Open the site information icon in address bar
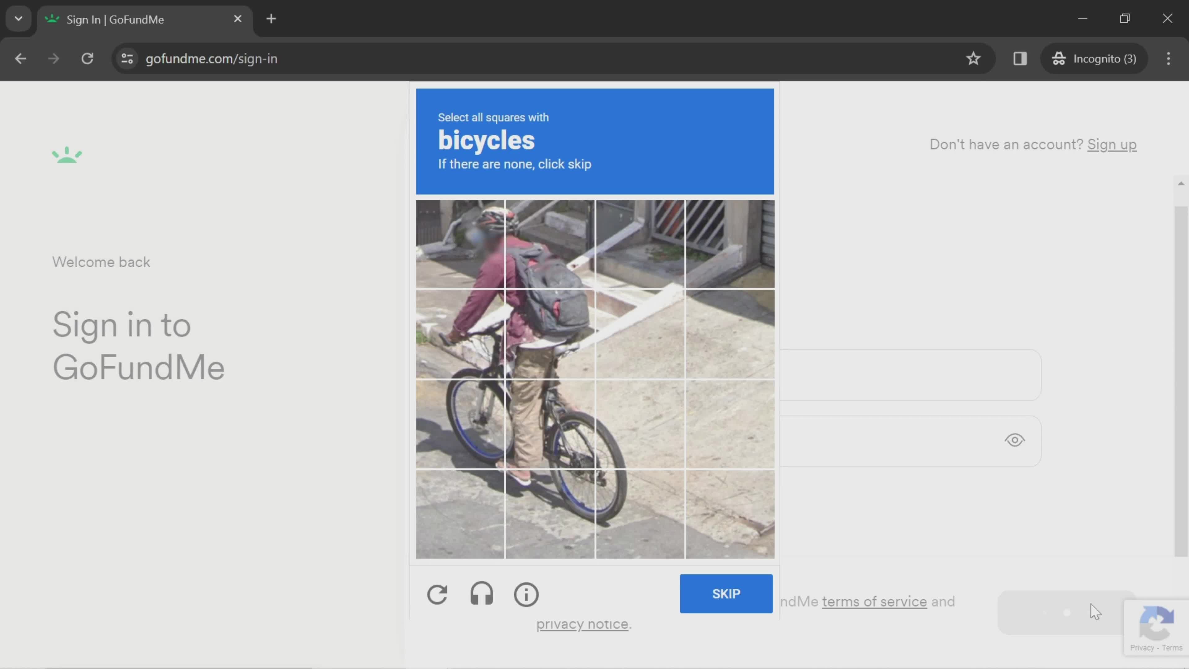The height and width of the screenshot is (669, 1189). coord(127,59)
